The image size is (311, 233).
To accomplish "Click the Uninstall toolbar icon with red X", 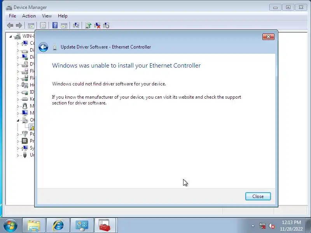I will 97,25.
